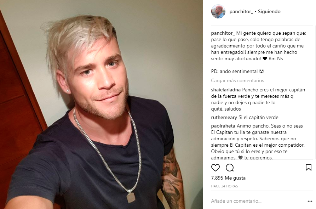Open commenter shaielariadna's profile
This screenshot has width=316, height=209.
point(226,90)
